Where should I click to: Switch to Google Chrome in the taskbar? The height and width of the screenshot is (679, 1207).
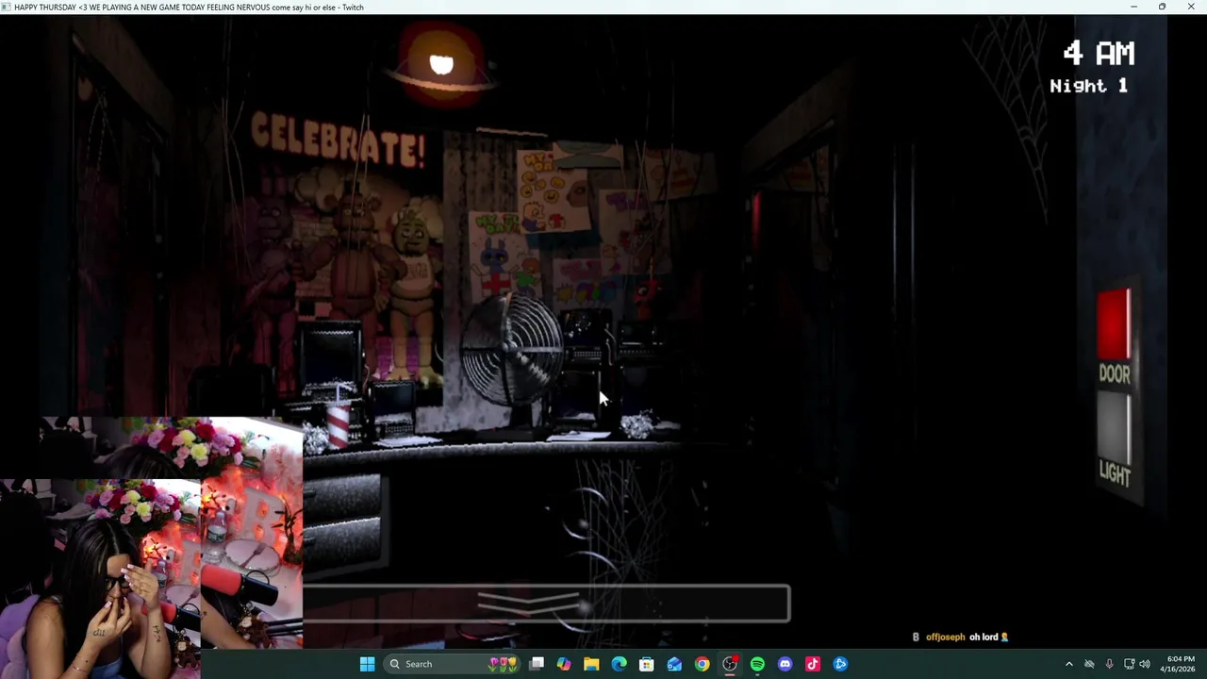point(703,664)
